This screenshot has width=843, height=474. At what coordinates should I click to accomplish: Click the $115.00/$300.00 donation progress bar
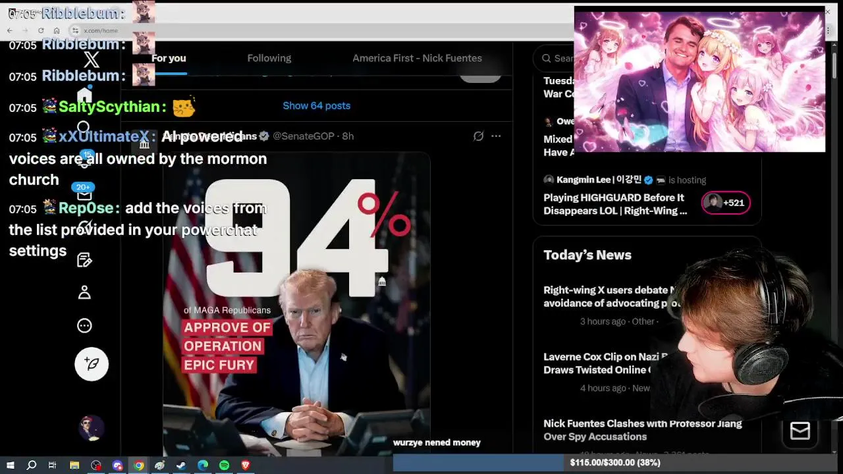click(x=615, y=463)
